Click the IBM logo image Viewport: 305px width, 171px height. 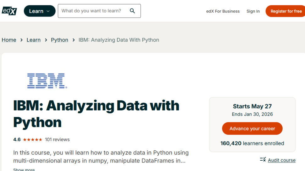(x=47, y=81)
